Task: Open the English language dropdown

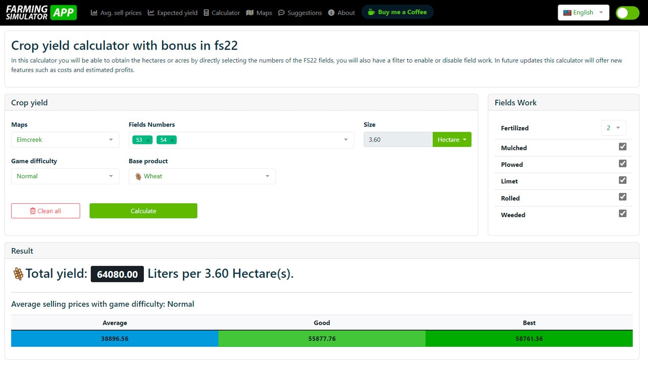Action: coord(584,13)
